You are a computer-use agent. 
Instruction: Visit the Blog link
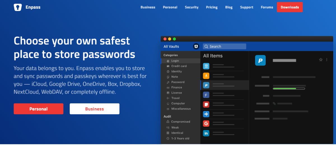229,7
